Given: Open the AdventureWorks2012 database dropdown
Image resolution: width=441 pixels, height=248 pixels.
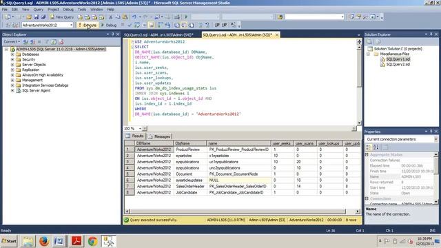Looking at the screenshot, I should (71, 25).
